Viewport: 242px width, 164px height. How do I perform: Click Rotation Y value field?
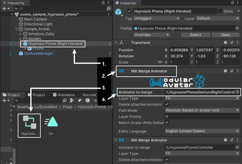click(x=205, y=56)
